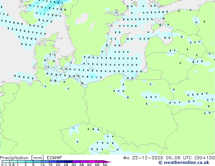The image size is (215, 166).
Task: Click the legend value '45'
Action: (97, 165)
